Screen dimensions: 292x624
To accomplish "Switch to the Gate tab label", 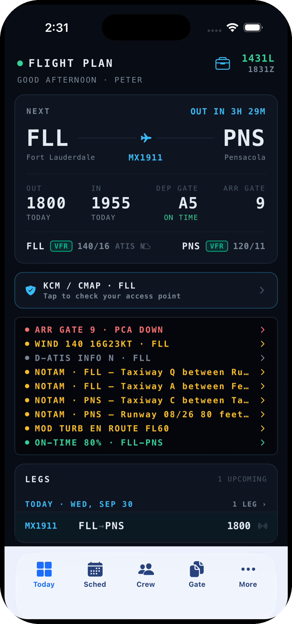I will click(197, 584).
